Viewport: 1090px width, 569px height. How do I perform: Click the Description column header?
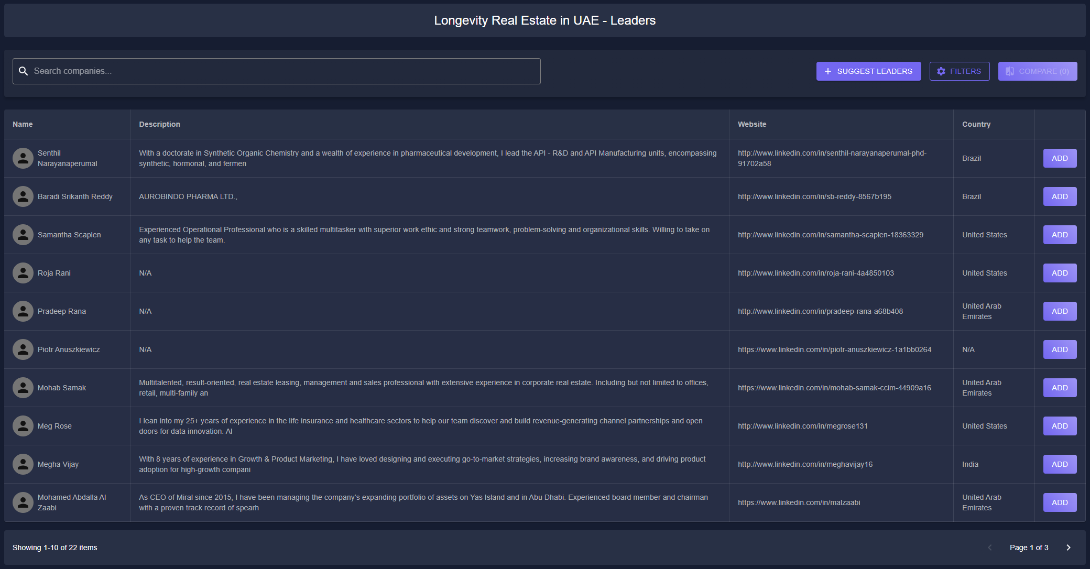[x=159, y=124]
